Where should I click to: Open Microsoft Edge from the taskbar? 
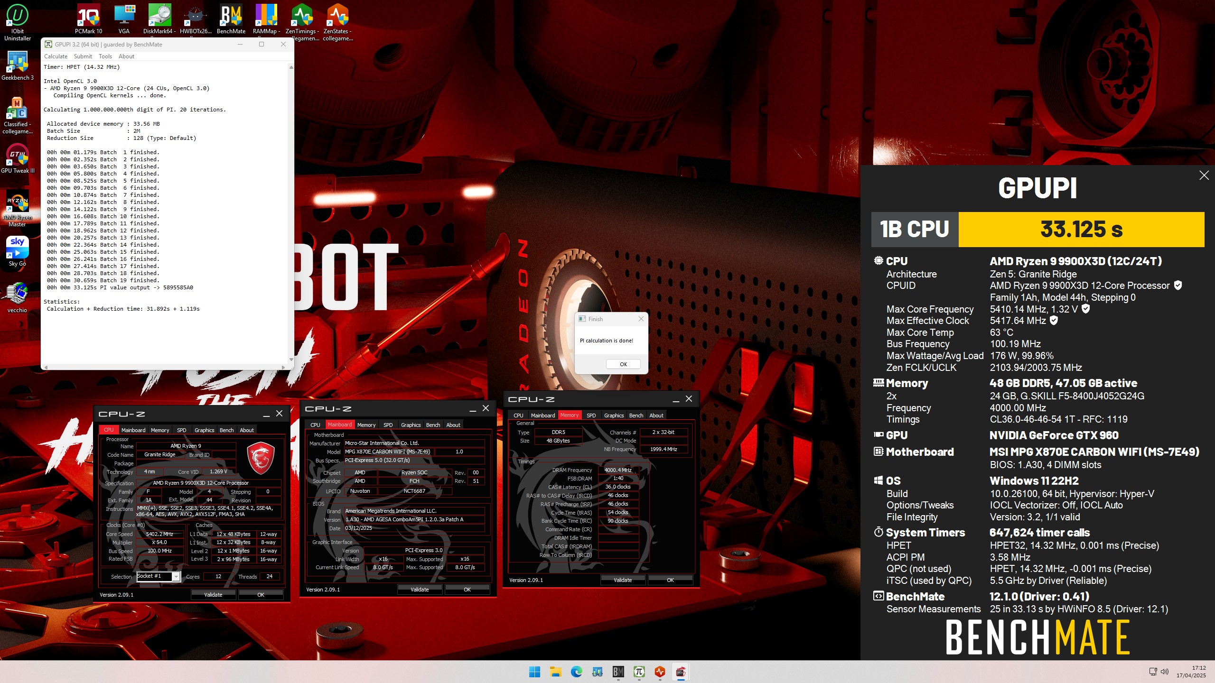pos(576,672)
